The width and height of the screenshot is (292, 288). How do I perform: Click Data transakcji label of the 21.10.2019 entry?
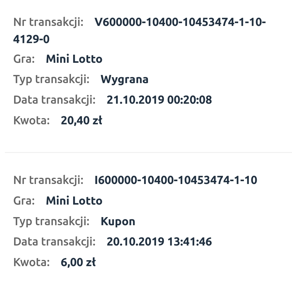54,100
